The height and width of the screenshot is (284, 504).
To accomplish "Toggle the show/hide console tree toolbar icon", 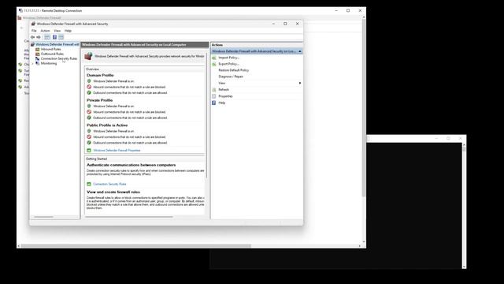I will click(47, 37).
